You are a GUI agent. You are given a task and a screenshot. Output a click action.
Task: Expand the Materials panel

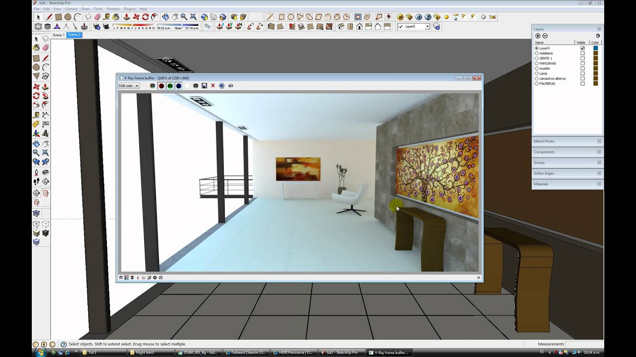(567, 184)
